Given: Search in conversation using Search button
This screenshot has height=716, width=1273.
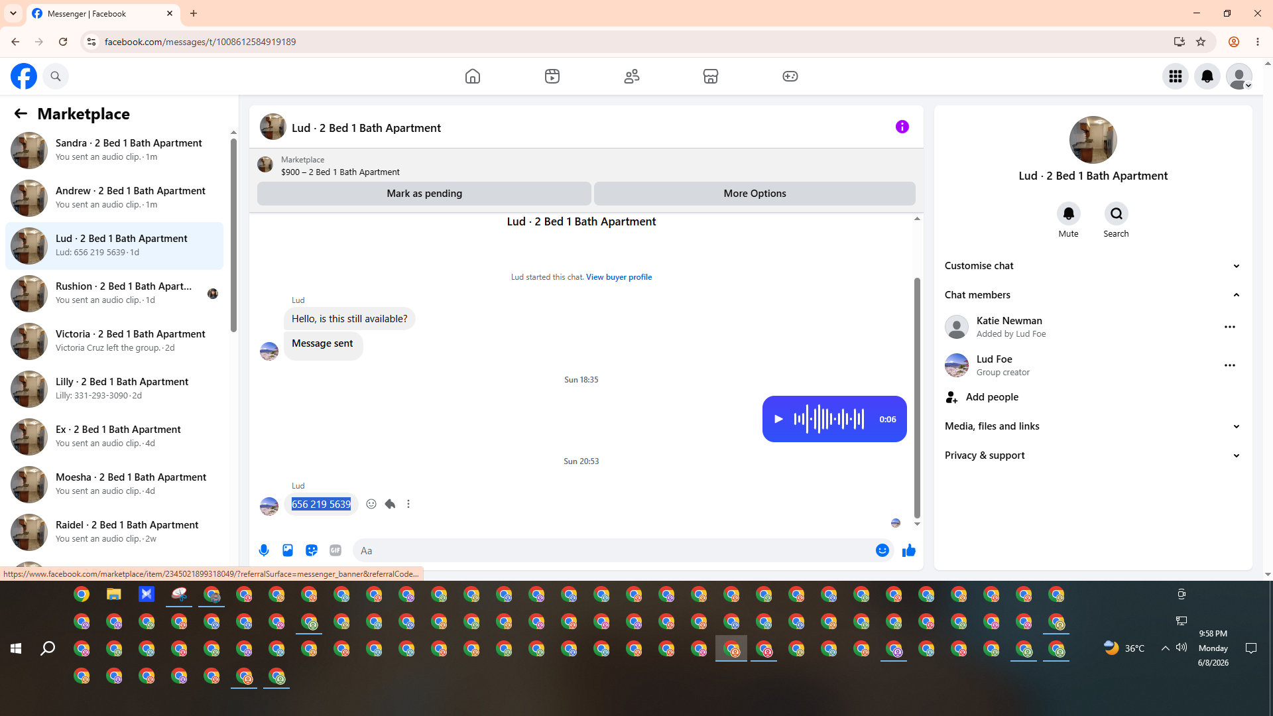Looking at the screenshot, I should 1117,213.
